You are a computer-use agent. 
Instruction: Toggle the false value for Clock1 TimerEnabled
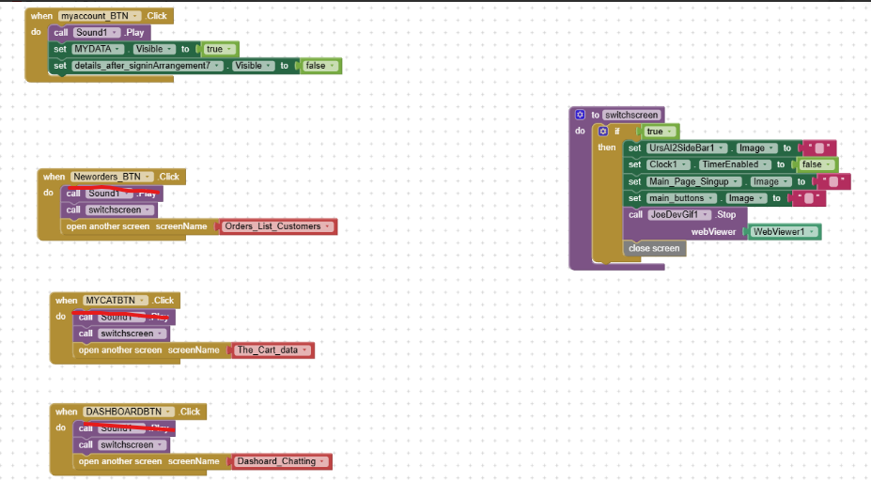coord(811,164)
